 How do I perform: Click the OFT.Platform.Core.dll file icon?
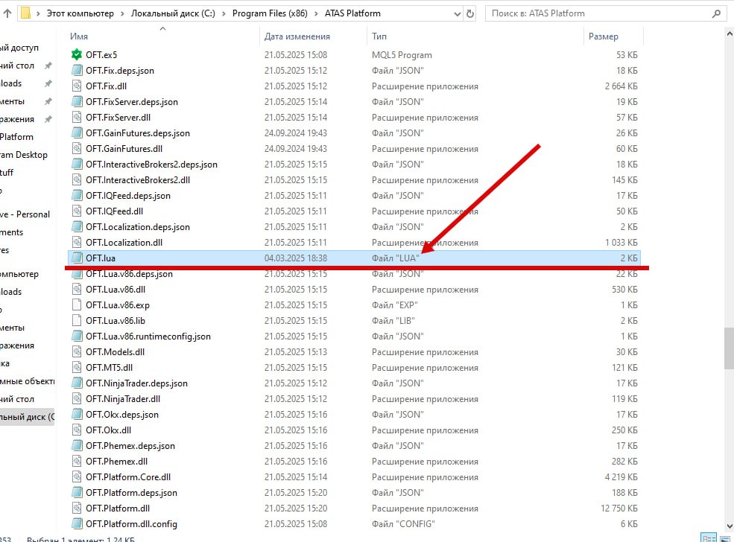coord(77,477)
